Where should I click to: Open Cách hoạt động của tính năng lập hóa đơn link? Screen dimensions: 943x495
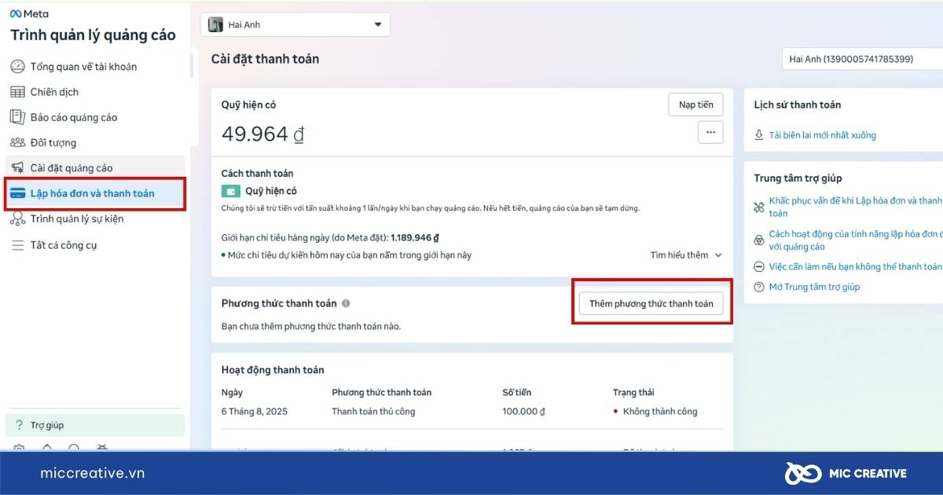(x=855, y=240)
